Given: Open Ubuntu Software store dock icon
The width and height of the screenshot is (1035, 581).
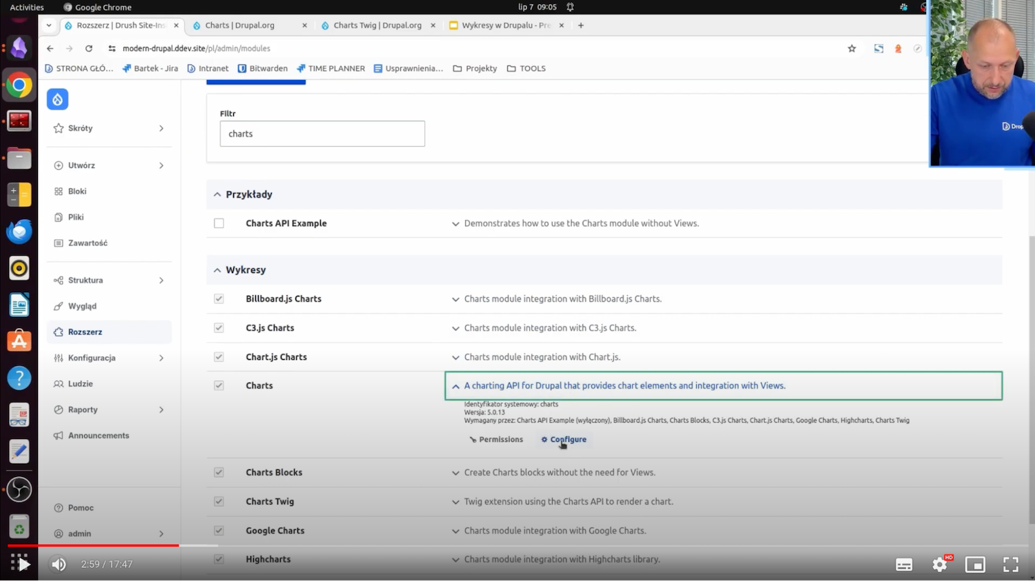Looking at the screenshot, I should [19, 341].
